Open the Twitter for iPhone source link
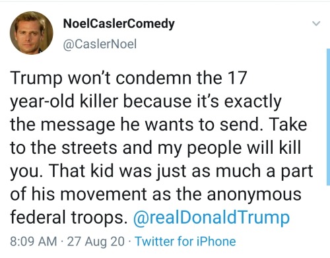Screen dimensions: 330x258 [185, 242]
